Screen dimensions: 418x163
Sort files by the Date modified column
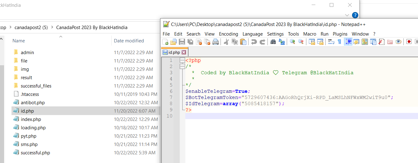click(129, 41)
